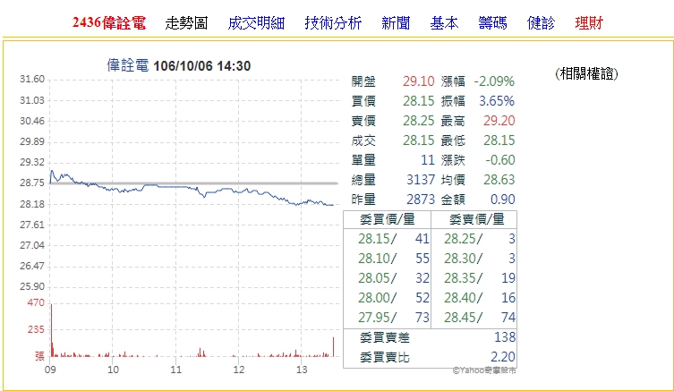Click the 偉詮電 chart title
The image size is (674, 391).
(128, 65)
